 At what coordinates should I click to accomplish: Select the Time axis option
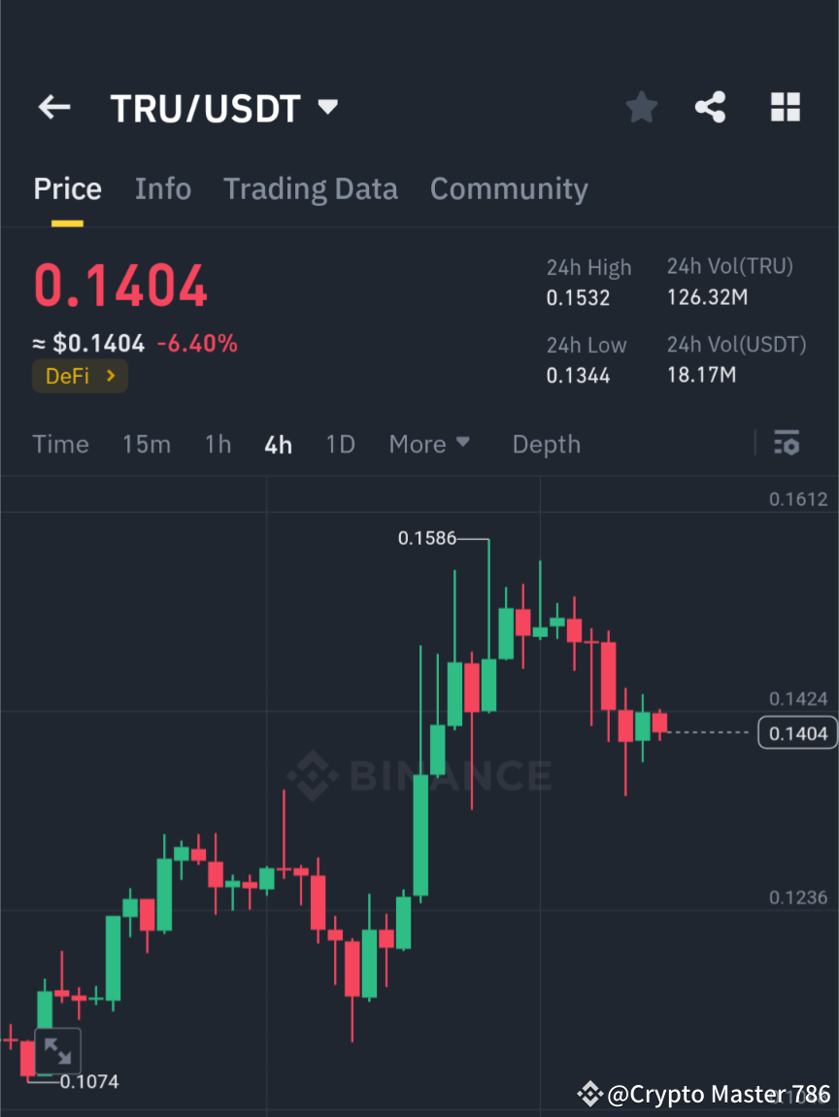[60, 444]
